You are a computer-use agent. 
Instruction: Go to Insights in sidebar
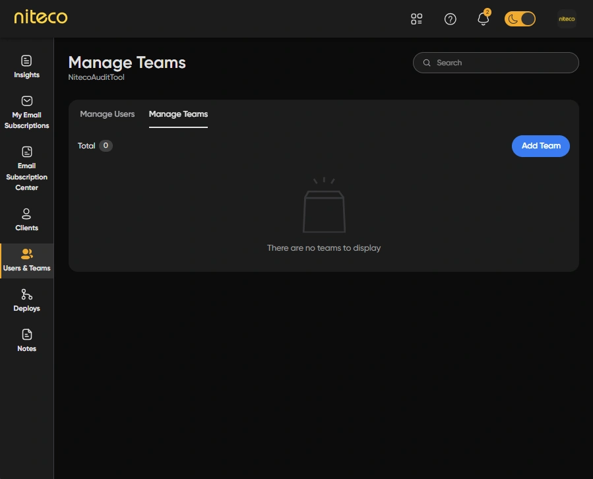26,67
